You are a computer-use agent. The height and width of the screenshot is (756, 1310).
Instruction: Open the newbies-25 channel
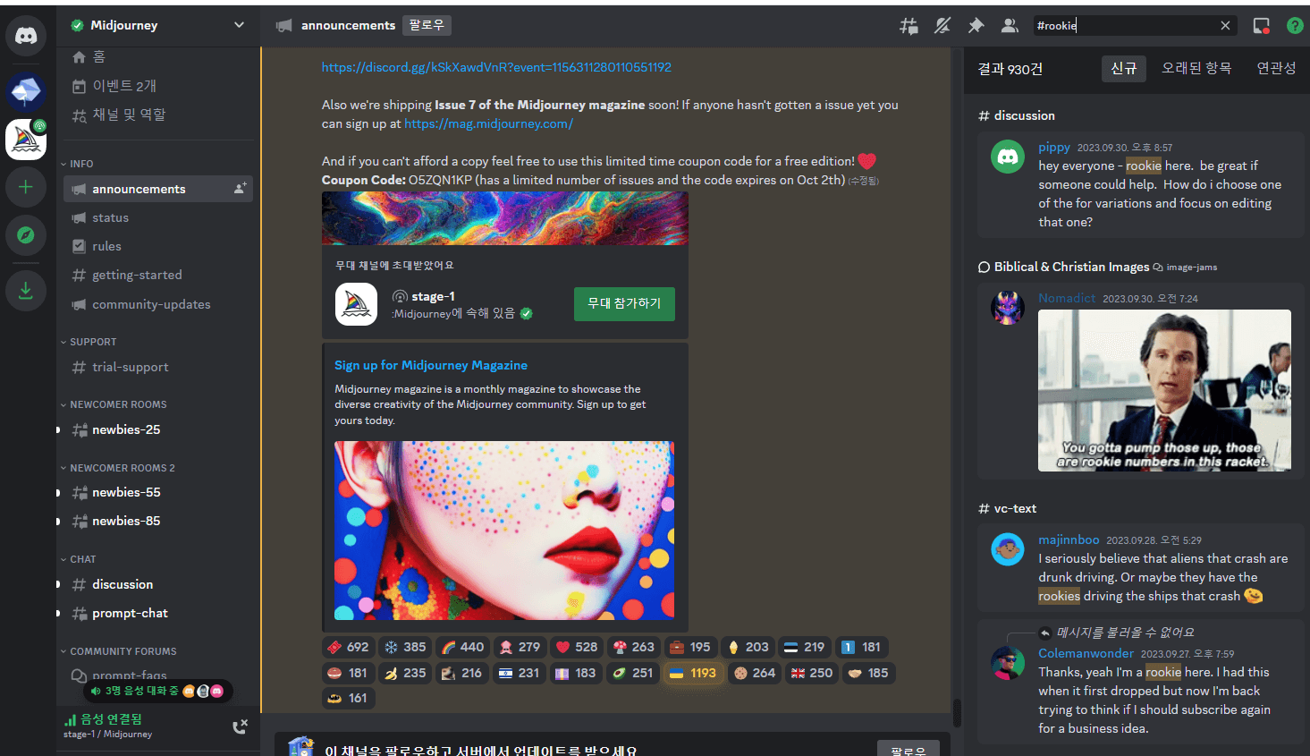click(x=157, y=429)
